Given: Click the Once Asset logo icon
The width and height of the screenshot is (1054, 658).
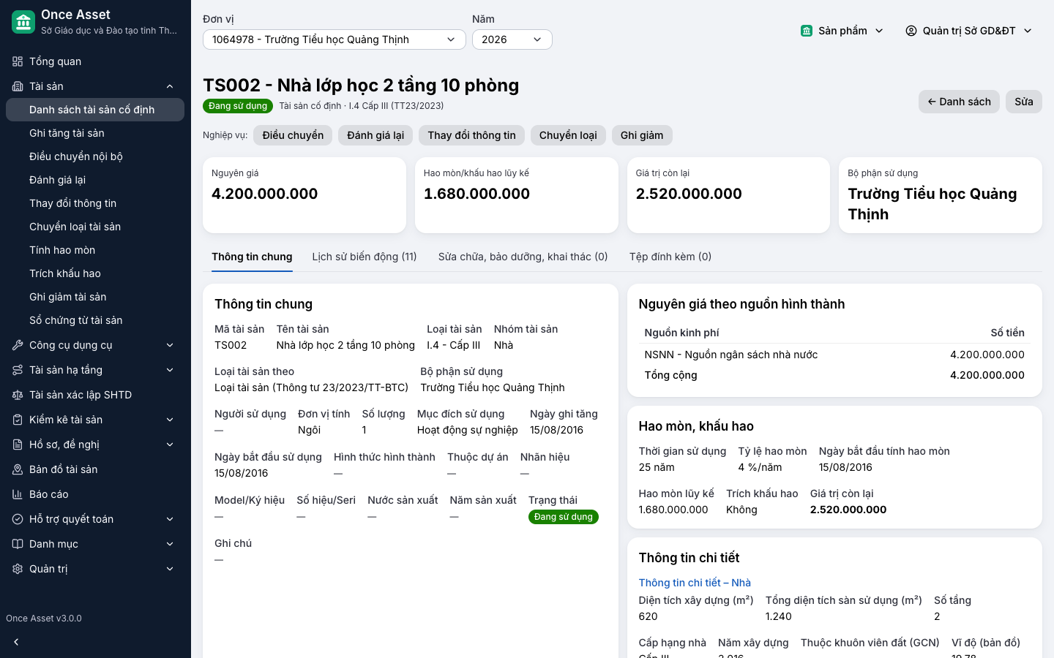Looking at the screenshot, I should [23, 22].
